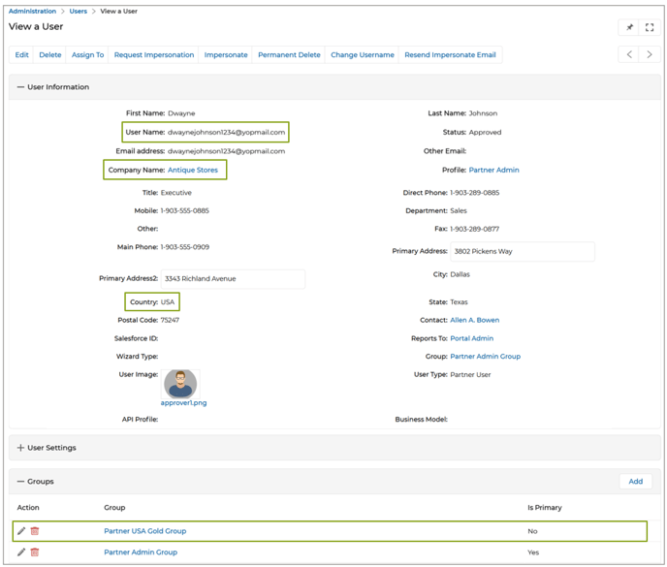This screenshot has height=567, width=667.
Task: Click the pin icon at top right
Action: coord(629,27)
